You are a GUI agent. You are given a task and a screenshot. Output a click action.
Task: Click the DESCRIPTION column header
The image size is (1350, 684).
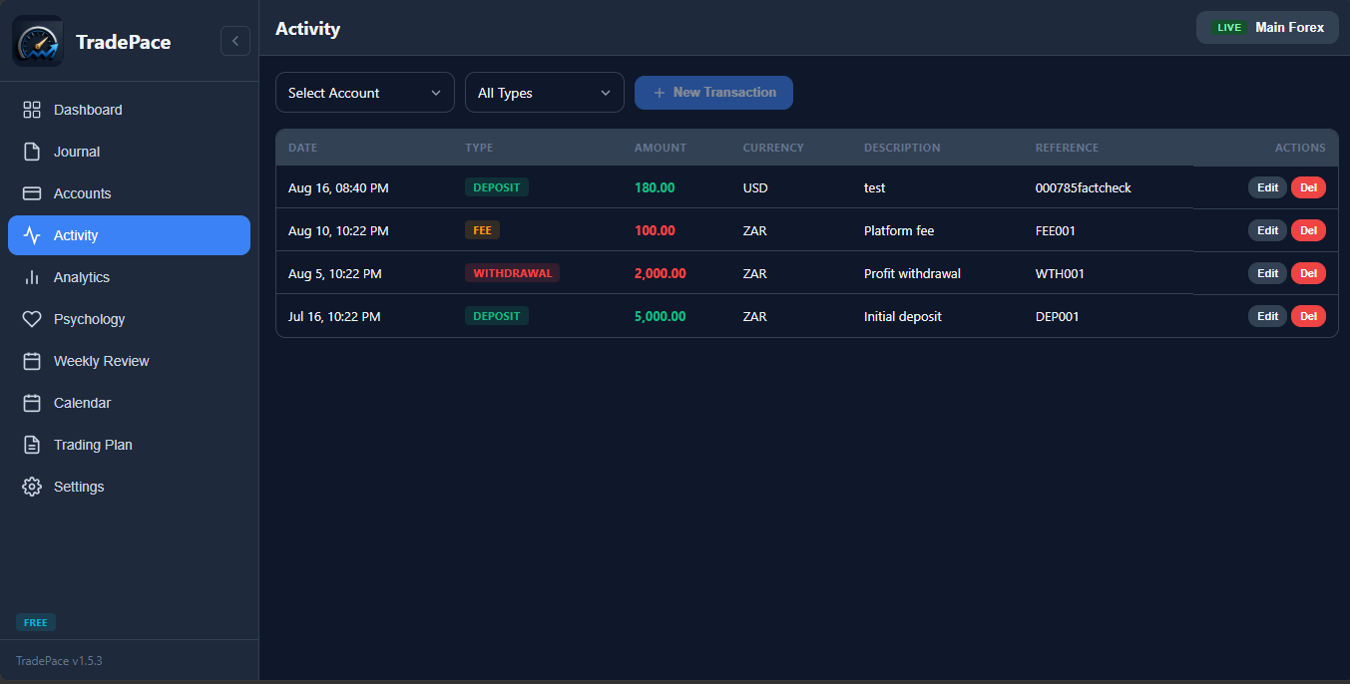902,148
